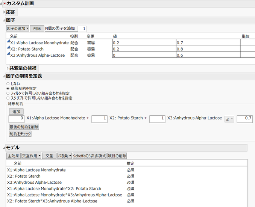
Task: Click the 項目の削除 button
Action: (117, 156)
